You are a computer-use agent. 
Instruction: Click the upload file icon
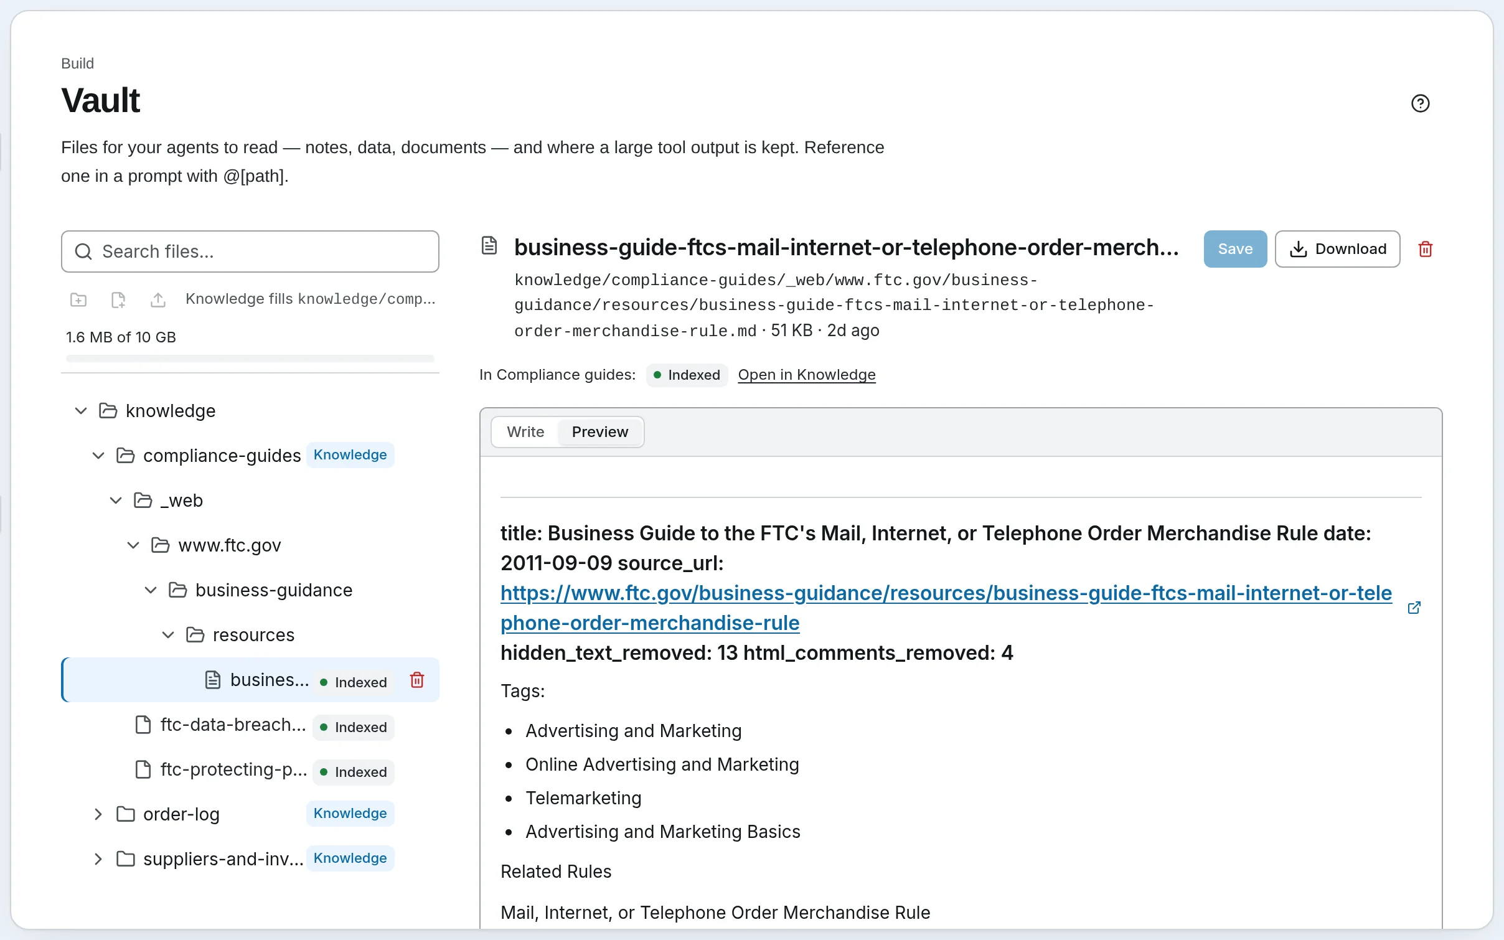(x=158, y=300)
